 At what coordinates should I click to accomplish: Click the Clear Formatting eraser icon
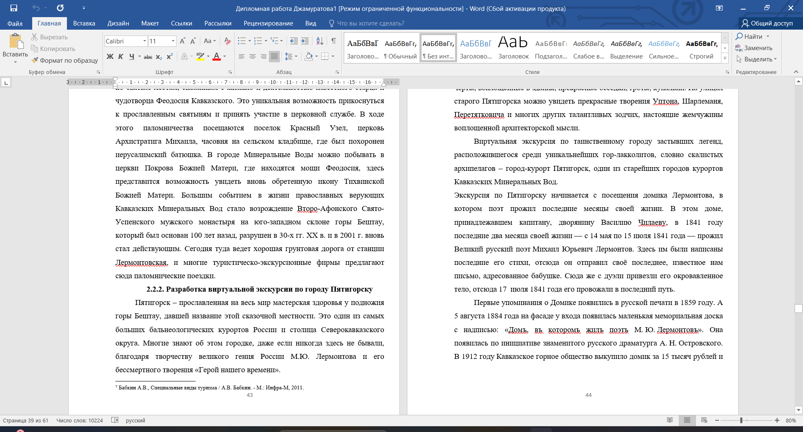click(228, 41)
